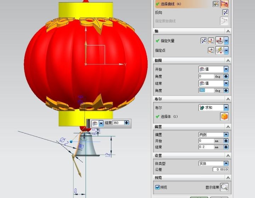This screenshot has width=255, height=198.
Task: Open the offset 开始 options arrow
Action: pyautogui.click(x=226, y=141)
